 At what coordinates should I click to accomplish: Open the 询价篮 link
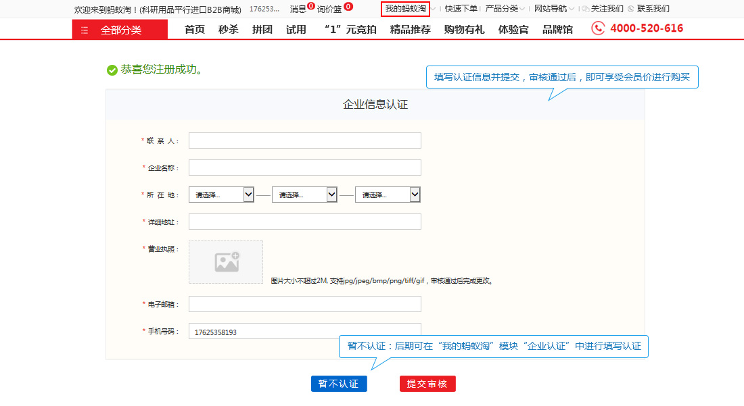pos(329,9)
